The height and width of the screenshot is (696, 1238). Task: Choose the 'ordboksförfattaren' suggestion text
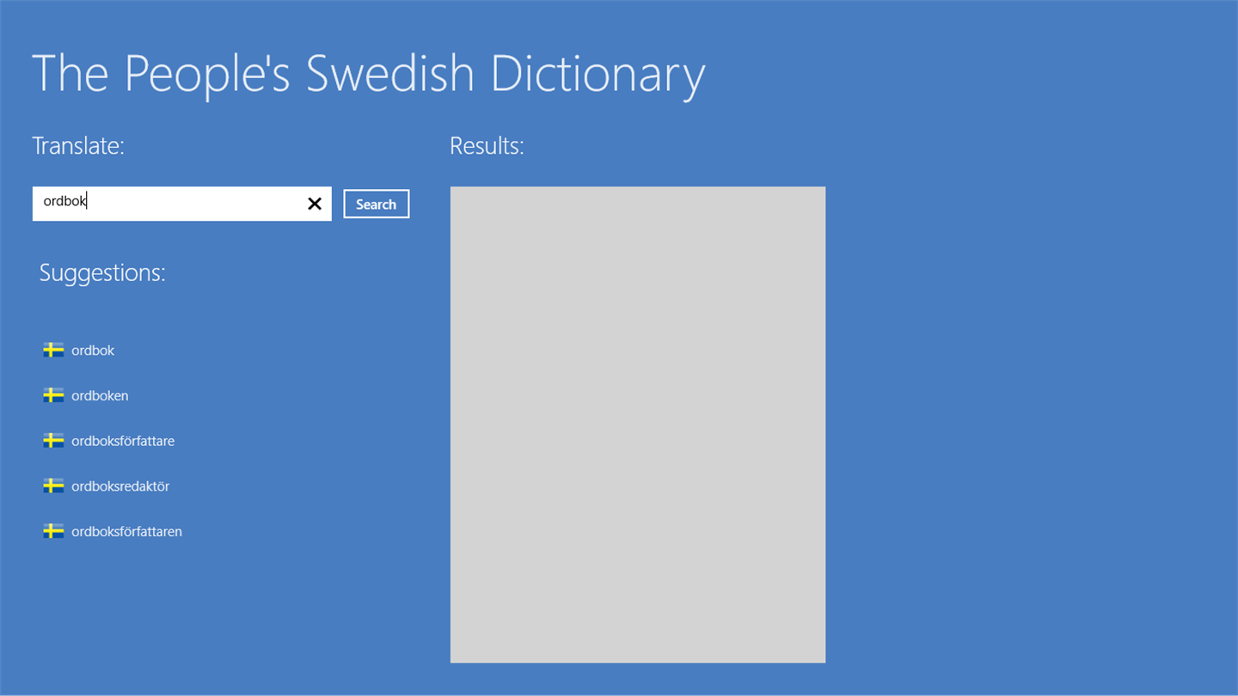(x=126, y=532)
